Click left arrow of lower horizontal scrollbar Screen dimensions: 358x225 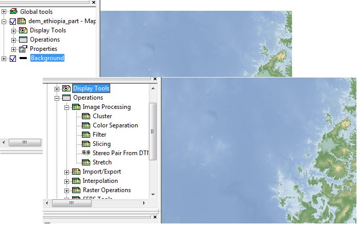tap(47, 203)
